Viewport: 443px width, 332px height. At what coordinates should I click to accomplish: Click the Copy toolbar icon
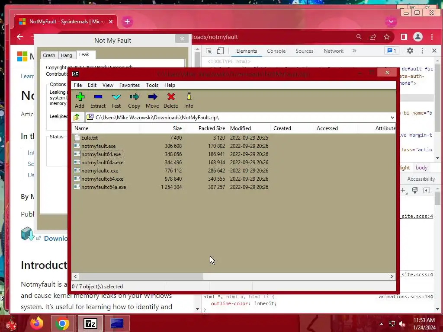point(134,100)
